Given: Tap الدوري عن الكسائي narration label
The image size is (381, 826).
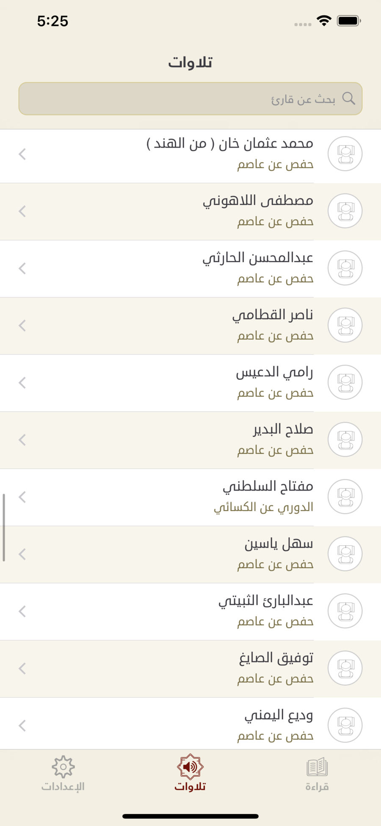Looking at the screenshot, I should [x=263, y=507].
